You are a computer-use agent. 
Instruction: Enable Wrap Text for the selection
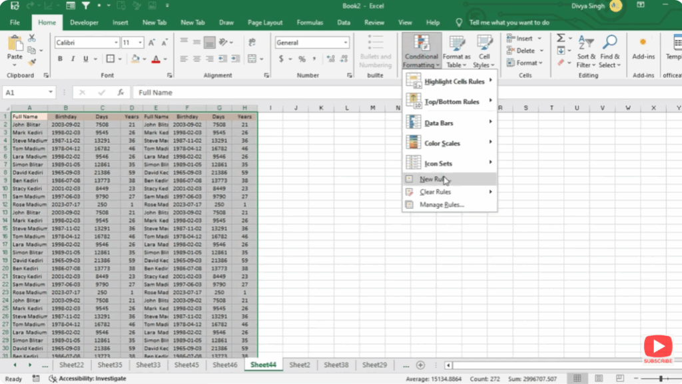tap(252, 42)
